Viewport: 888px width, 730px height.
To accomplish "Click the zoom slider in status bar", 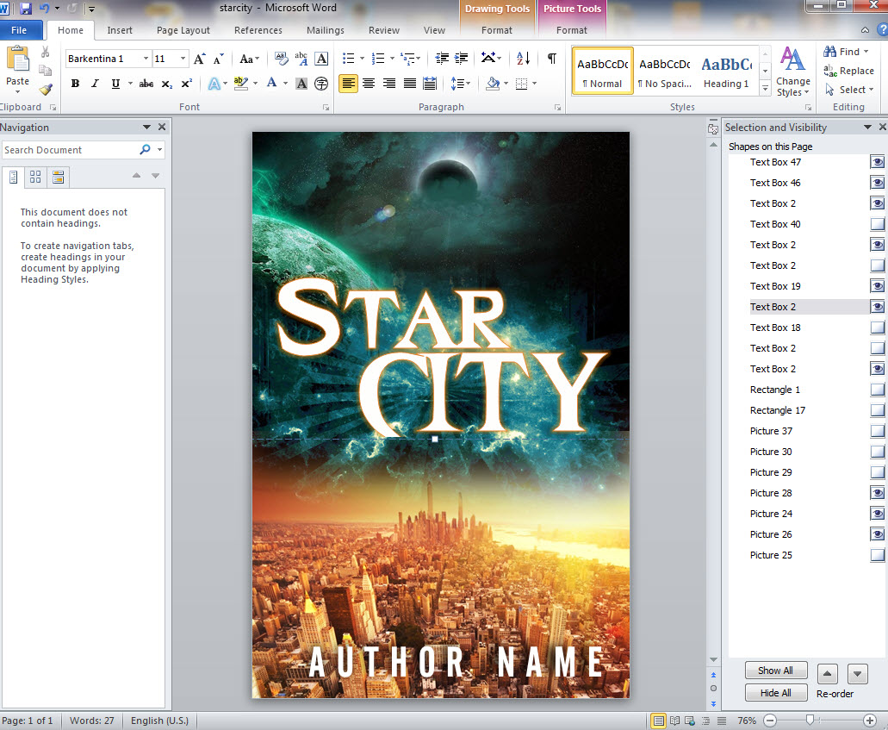I will coord(810,720).
